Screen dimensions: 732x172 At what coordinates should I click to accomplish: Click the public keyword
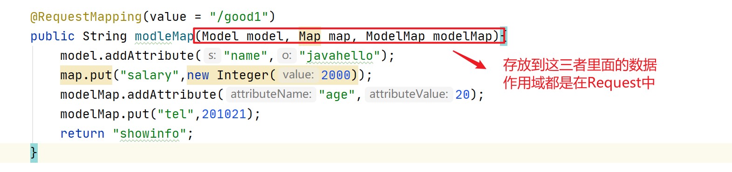coord(53,36)
